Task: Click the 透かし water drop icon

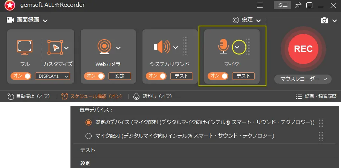Action: [136, 96]
